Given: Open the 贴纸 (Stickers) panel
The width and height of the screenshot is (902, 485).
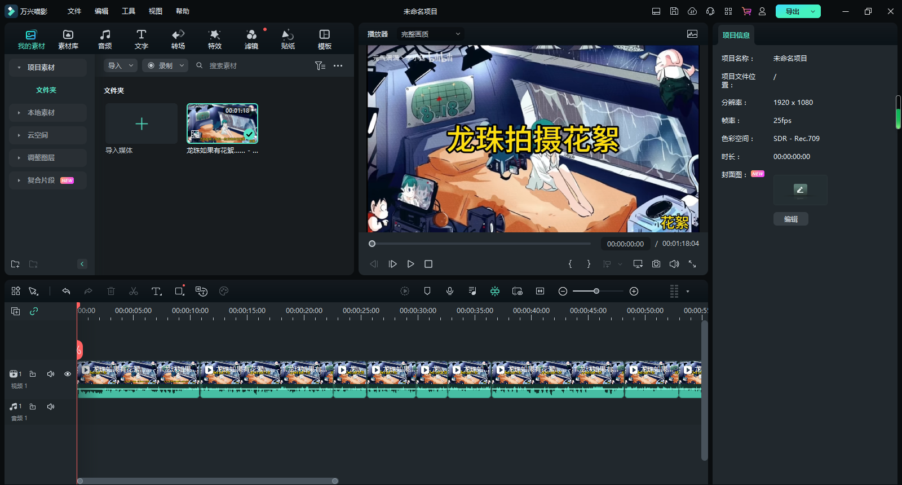Looking at the screenshot, I should tap(288, 39).
